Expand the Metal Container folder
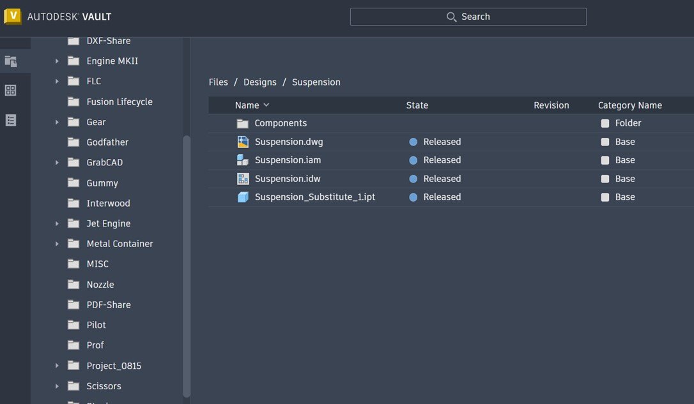 pos(57,243)
